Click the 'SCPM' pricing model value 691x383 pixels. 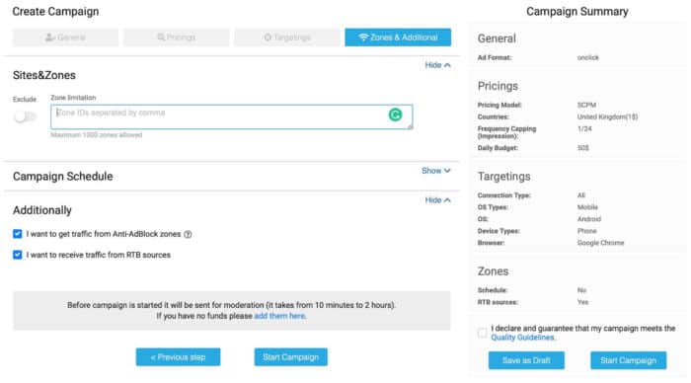586,105
